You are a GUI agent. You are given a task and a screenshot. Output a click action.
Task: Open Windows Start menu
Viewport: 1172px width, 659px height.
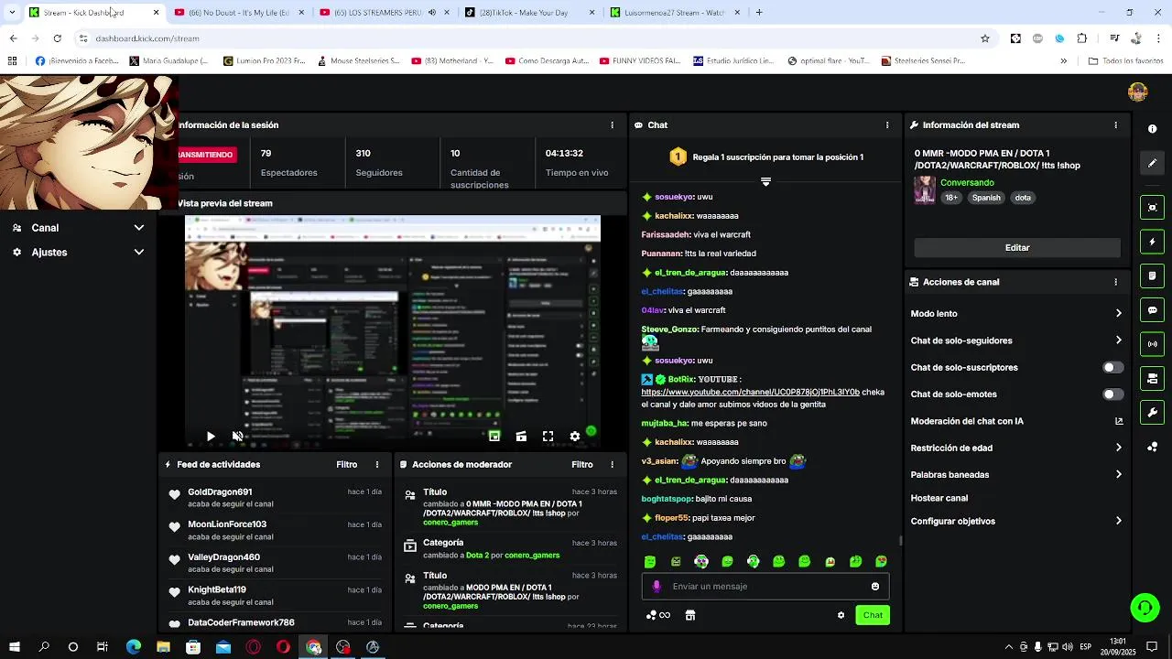click(x=14, y=647)
